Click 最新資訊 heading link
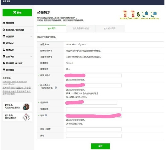166x150 pixels. [x=7, y=78]
